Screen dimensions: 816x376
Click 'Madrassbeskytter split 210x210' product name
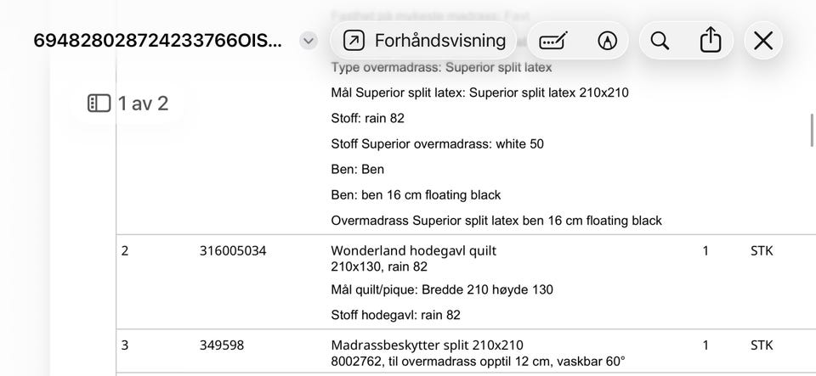[427, 345]
